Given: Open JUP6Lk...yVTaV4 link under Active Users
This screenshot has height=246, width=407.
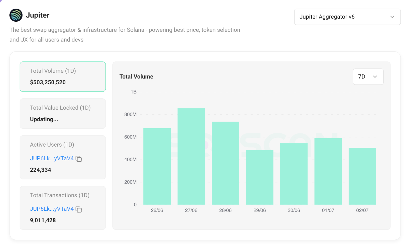Looking at the screenshot, I should coord(52,158).
